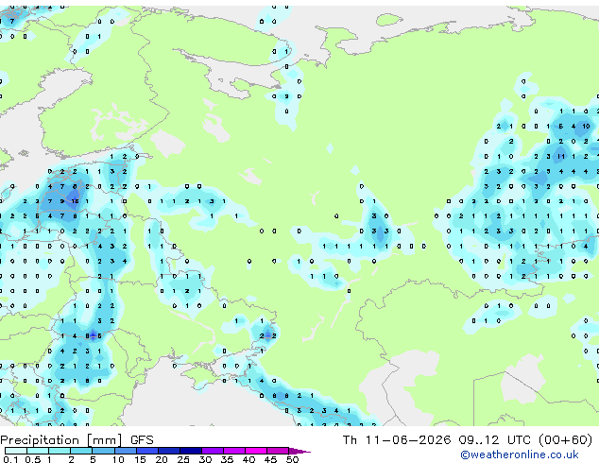Pick the 1–2 mm legend color box
Screen dimensions: 599x463
60,451
